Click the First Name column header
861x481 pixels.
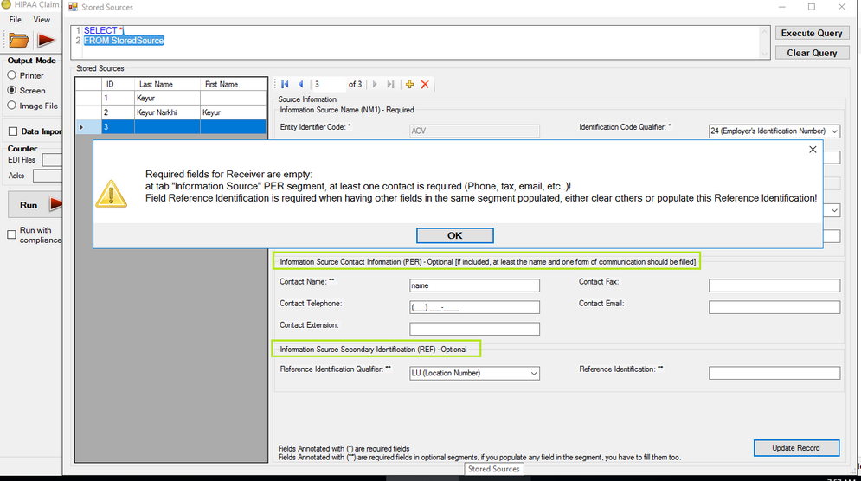[234, 84]
